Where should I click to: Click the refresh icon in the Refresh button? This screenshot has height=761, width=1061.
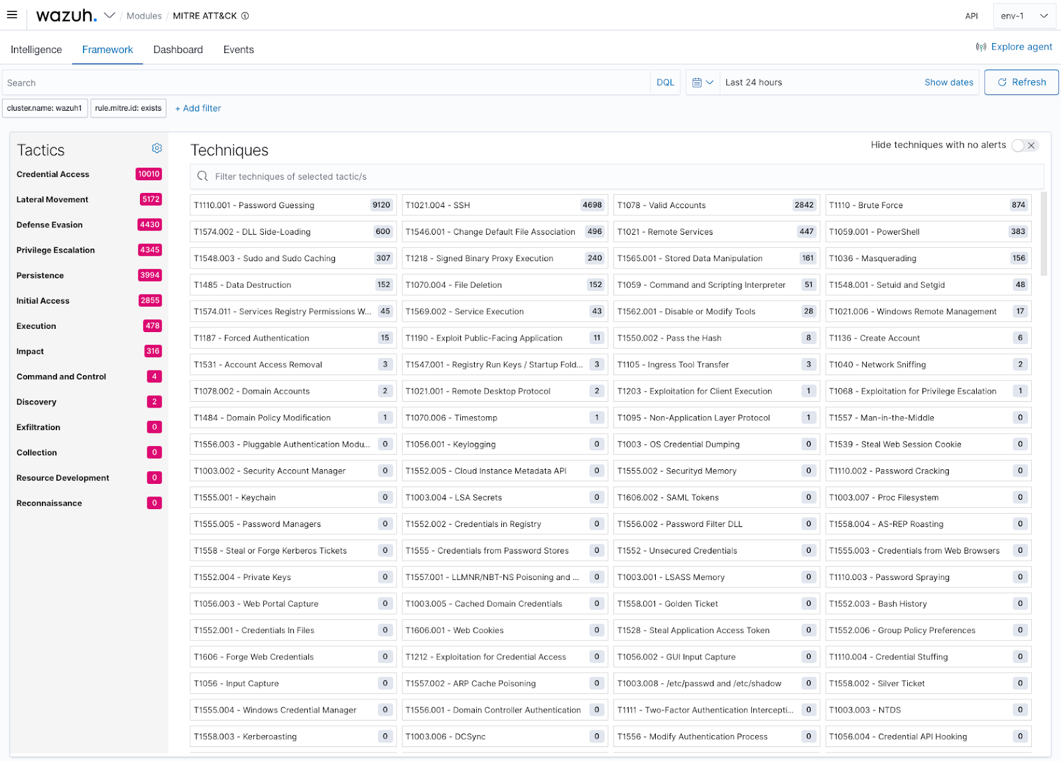pos(1002,82)
